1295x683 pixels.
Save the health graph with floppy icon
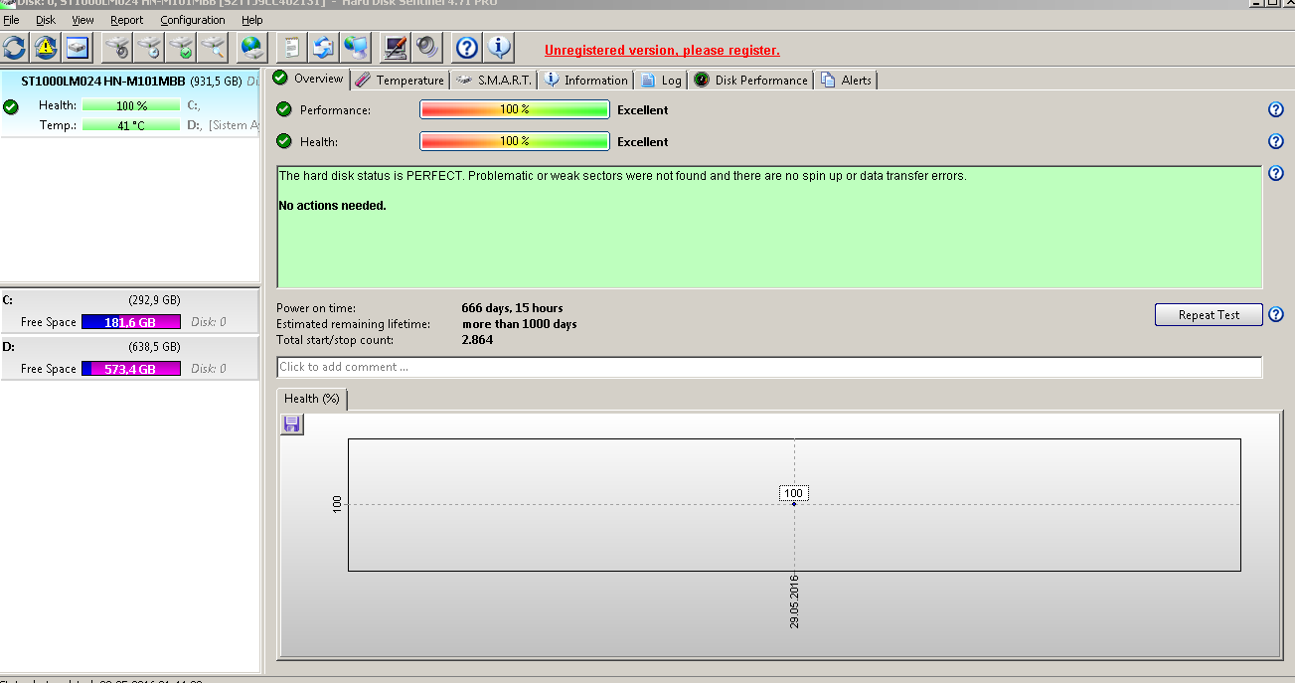[x=292, y=425]
